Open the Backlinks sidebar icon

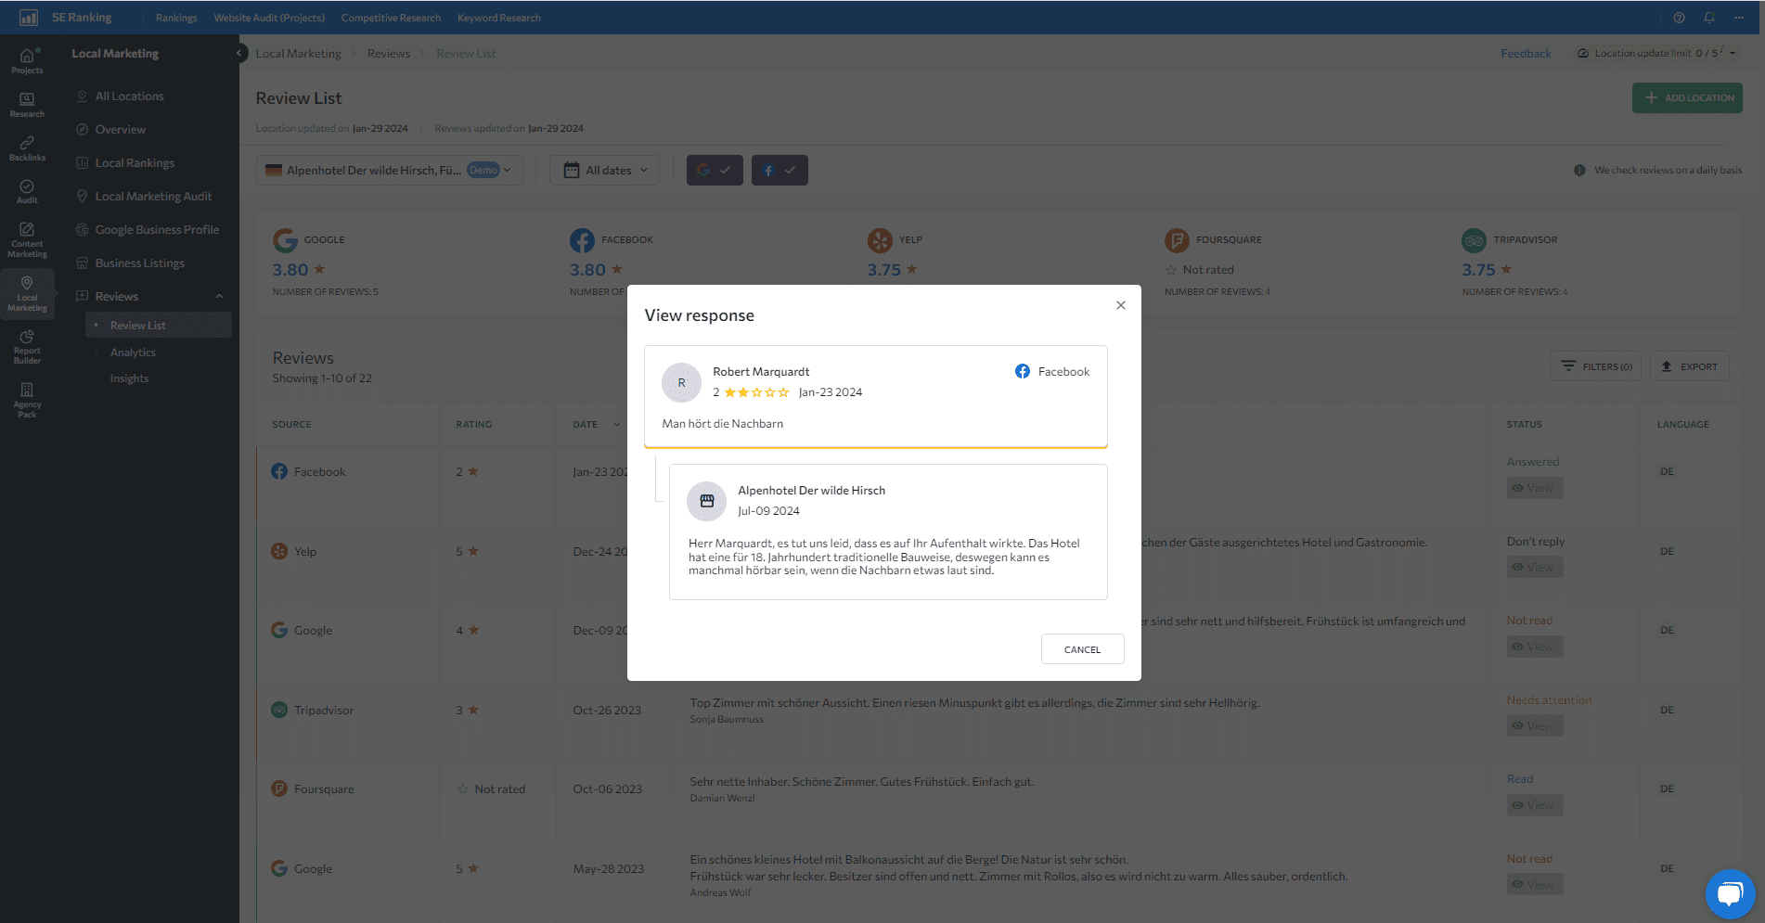tap(27, 148)
